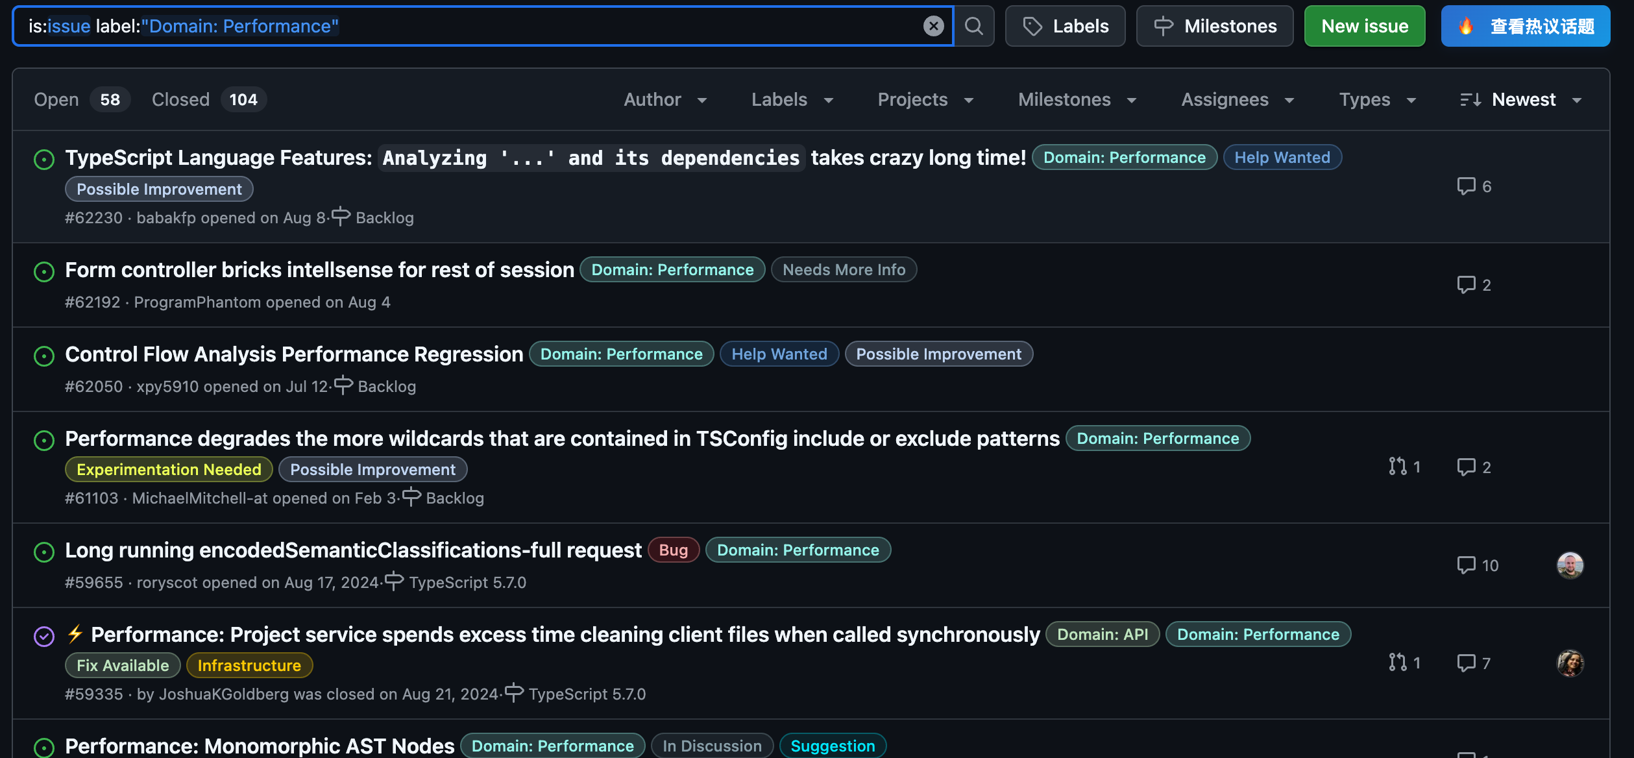1634x758 pixels.
Task: Click the open status icon of Control Flow issue
Action: (x=44, y=356)
